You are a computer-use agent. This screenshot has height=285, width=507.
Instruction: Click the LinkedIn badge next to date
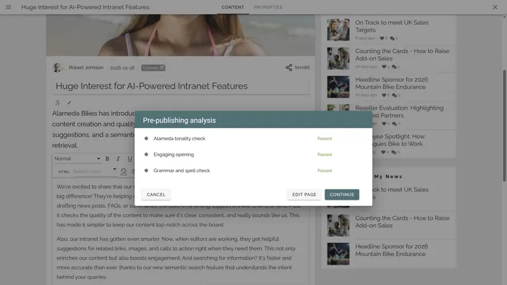tap(153, 68)
